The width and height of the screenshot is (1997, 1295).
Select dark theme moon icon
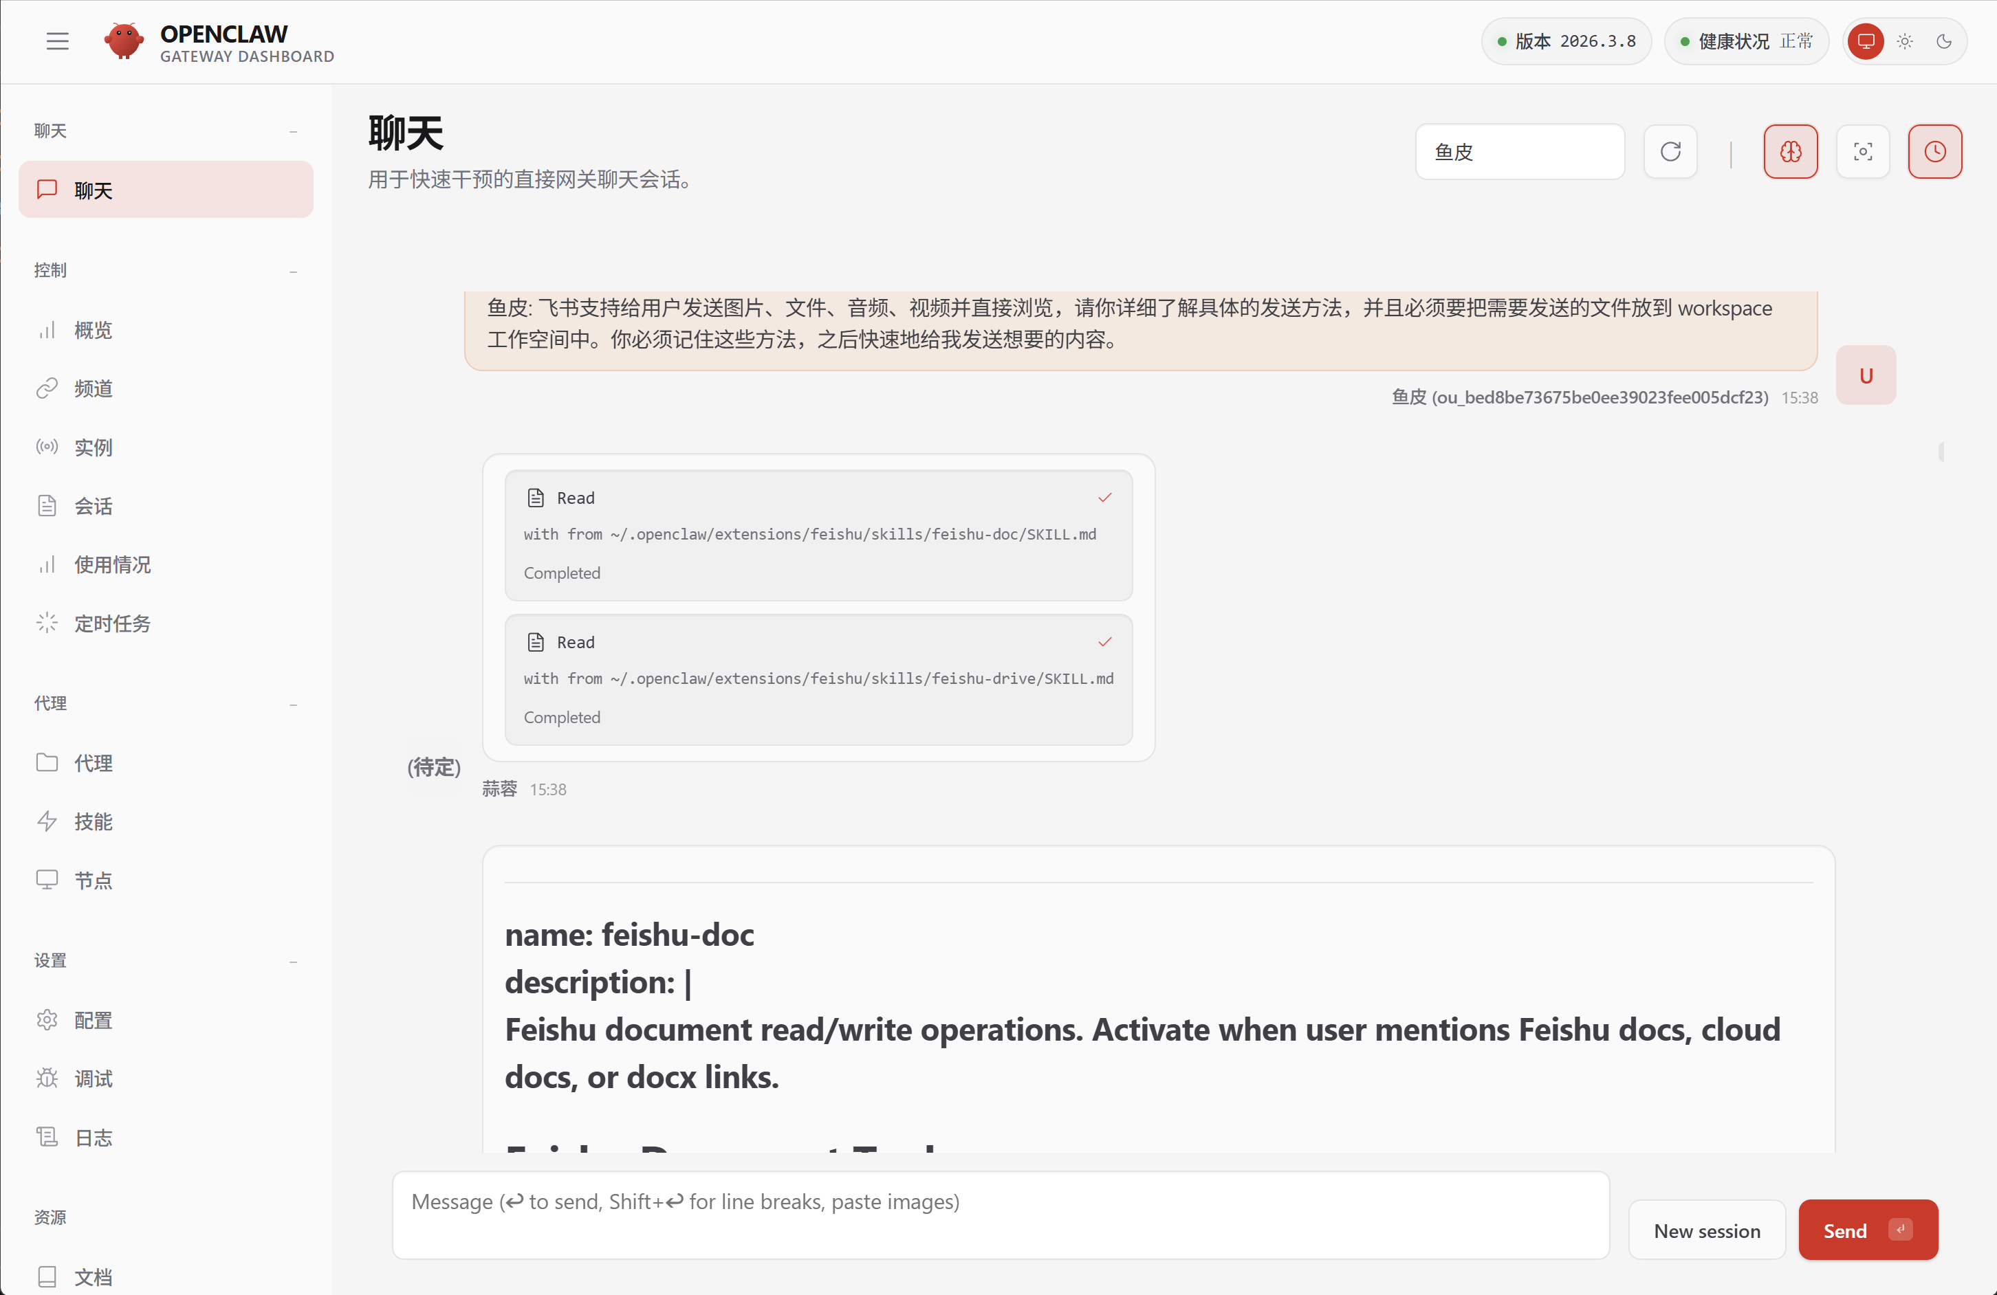coord(1943,41)
